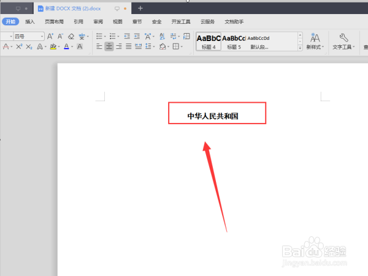Viewport: 368px width, 276px height.
Task: Open the bullet list style dropdown arrow
Action: 105,37
